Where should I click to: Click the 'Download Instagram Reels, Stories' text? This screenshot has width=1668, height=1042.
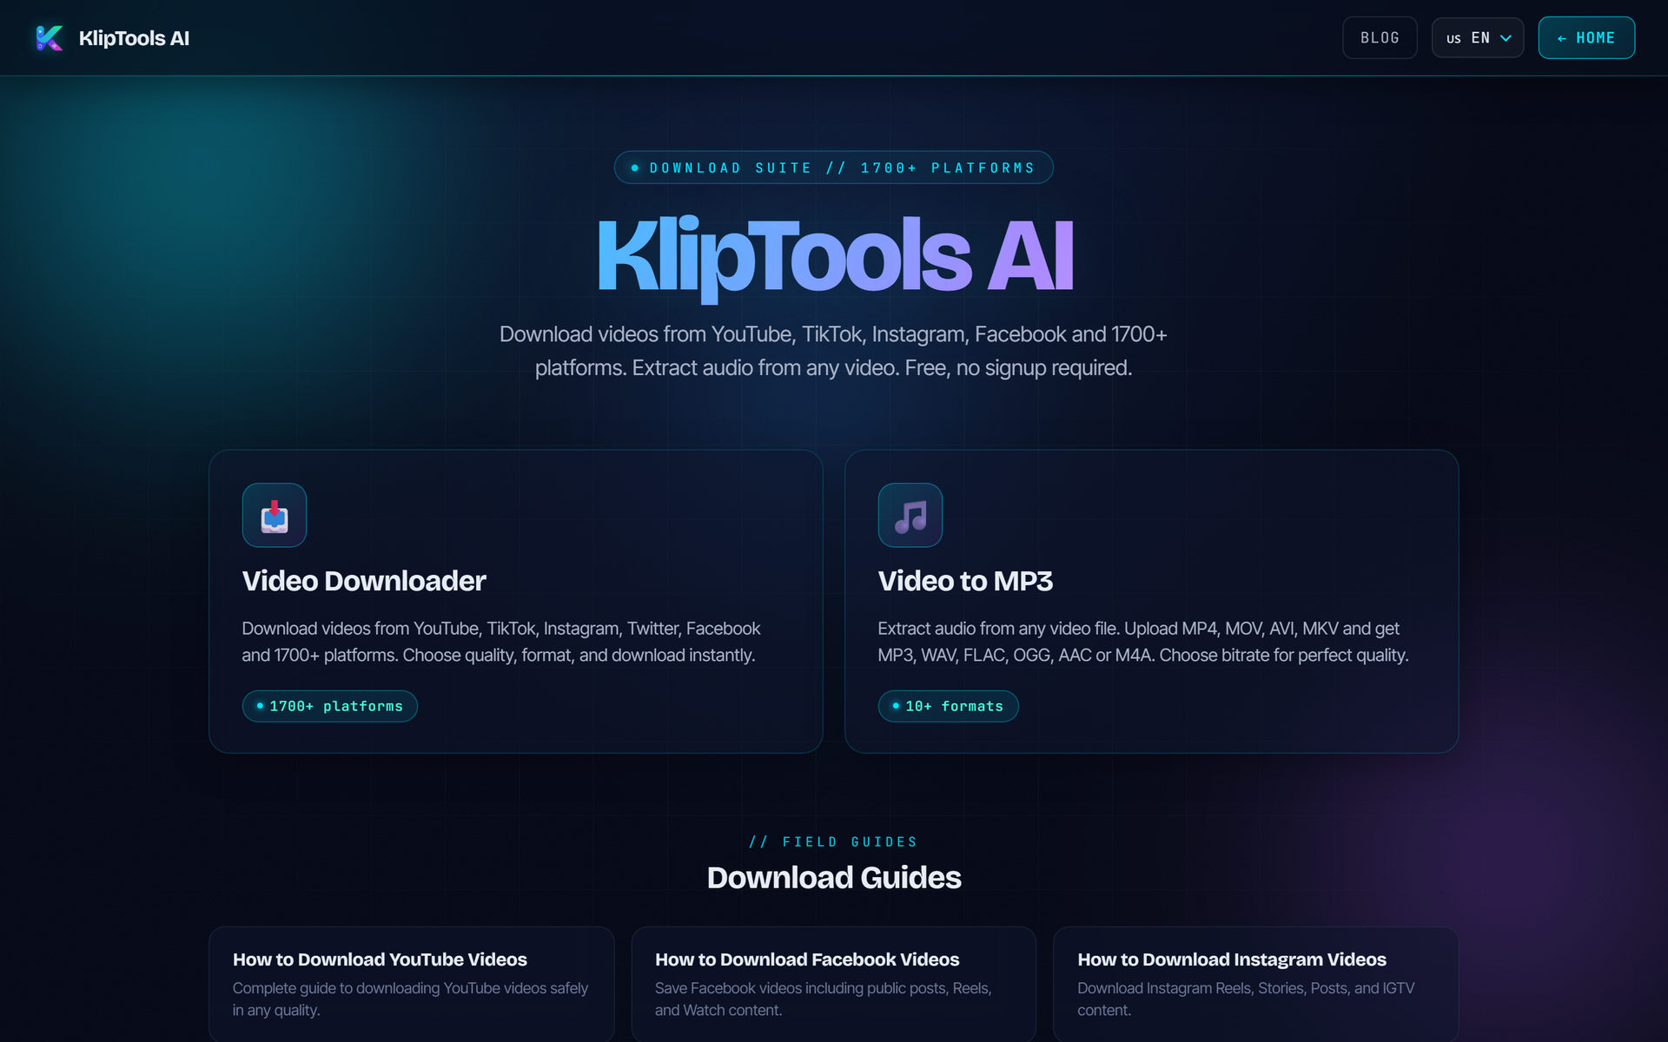click(1246, 999)
